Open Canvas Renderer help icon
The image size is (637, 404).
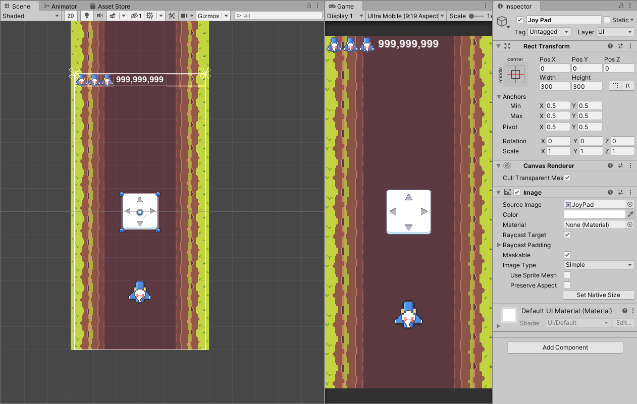[610, 165]
